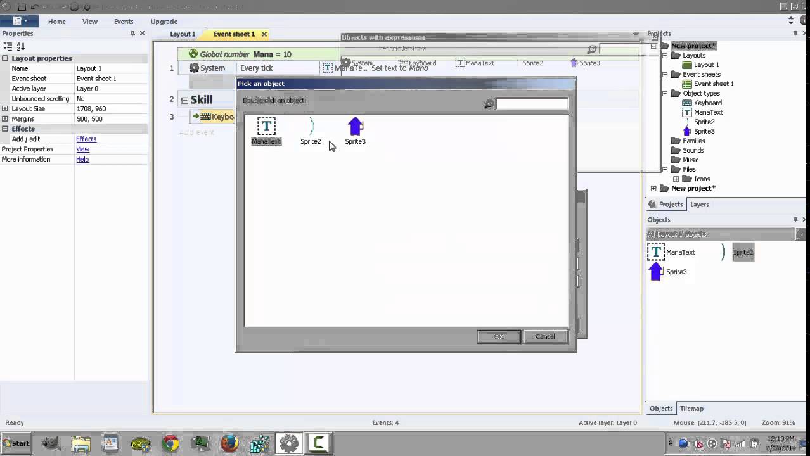This screenshot has width=810, height=456.
Task: Collapse the Object types folder in Projects
Action: (665, 94)
